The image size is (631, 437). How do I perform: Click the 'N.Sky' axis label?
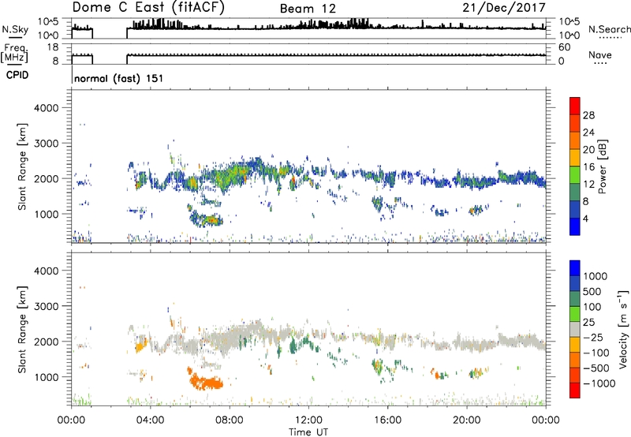tap(15, 29)
